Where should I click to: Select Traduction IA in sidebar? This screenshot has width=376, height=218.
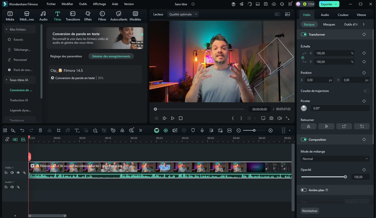19,100
